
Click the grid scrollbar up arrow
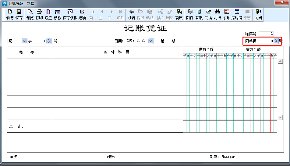point(280,61)
